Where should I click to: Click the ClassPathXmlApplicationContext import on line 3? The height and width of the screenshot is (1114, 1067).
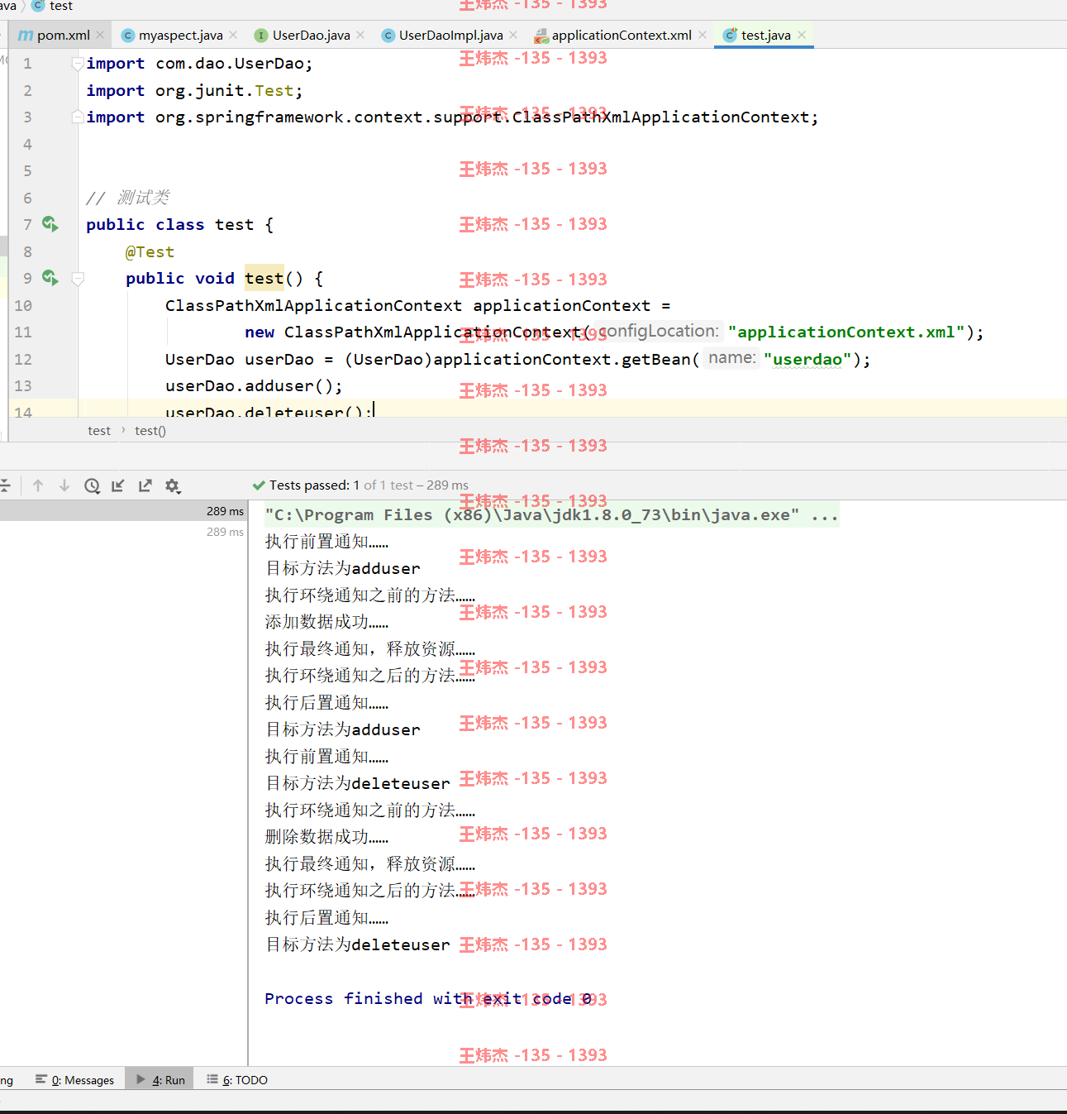(452, 117)
